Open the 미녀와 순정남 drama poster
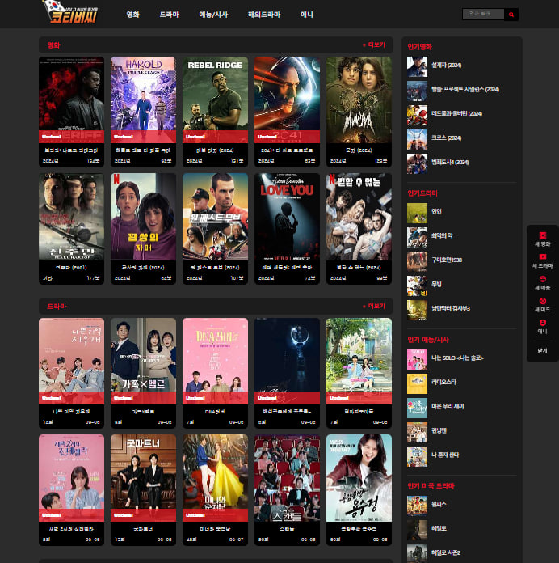Viewport: 559px width, 563px height. pyautogui.click(x=215, y=478)
